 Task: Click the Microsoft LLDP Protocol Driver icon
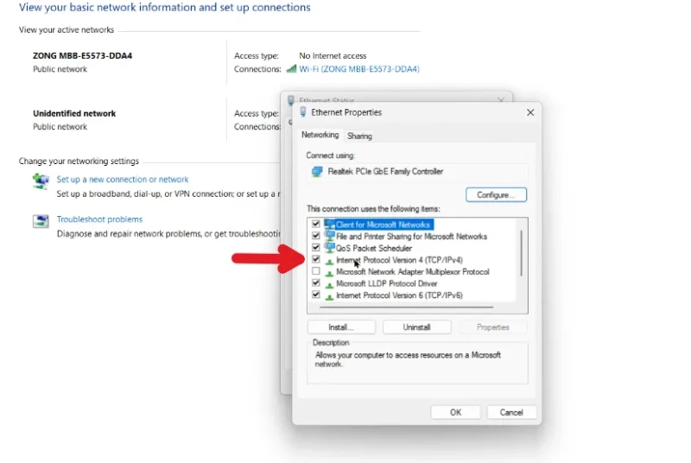coord(329,284)
